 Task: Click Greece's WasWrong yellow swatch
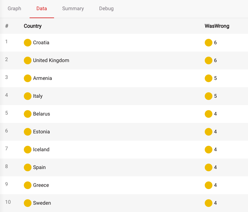pos(209,185)
